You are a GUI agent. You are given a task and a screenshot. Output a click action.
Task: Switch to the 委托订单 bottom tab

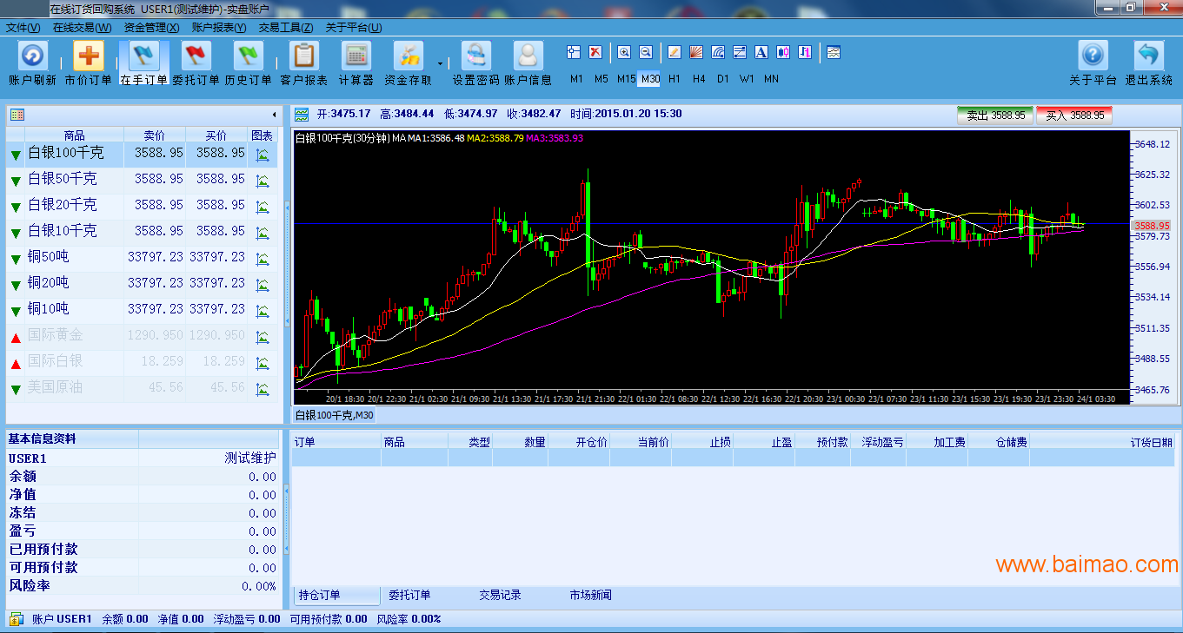click(x=409, y=596)
